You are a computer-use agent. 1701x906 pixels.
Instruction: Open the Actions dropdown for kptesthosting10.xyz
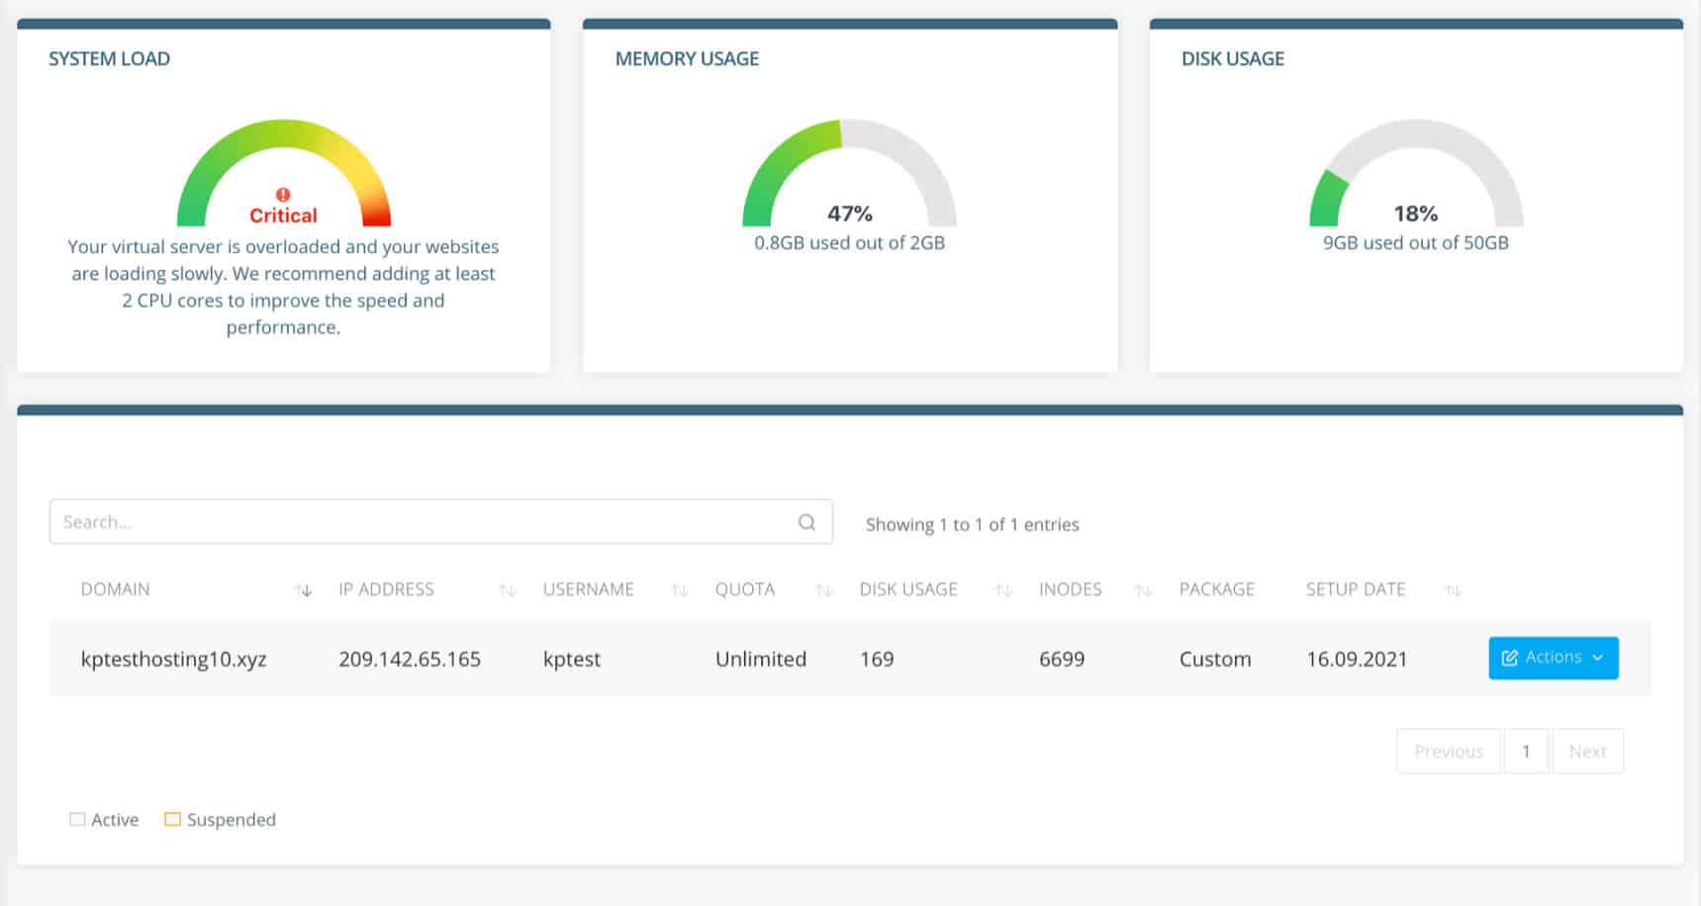coord(1553,658)
